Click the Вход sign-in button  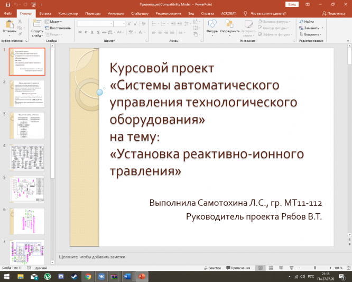pos(292,4)
